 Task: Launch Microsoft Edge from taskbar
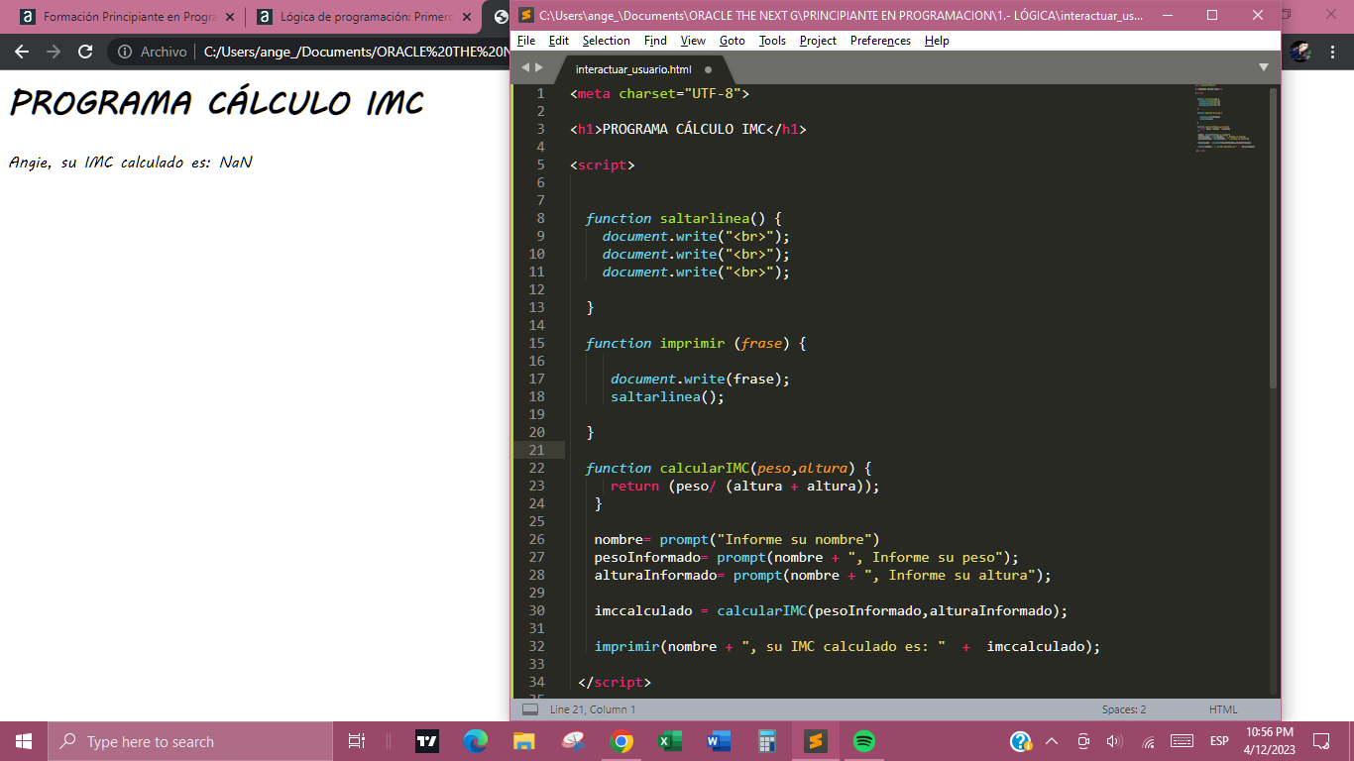click(x=476, y=741)
